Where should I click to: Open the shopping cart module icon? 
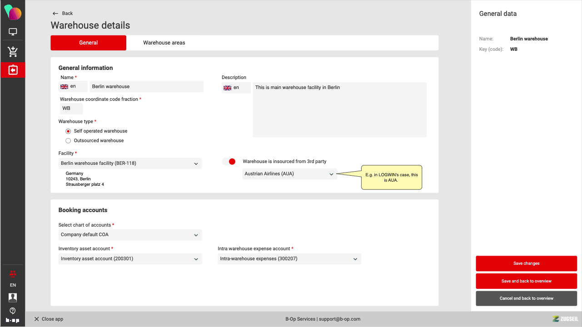tap(13, 52)
